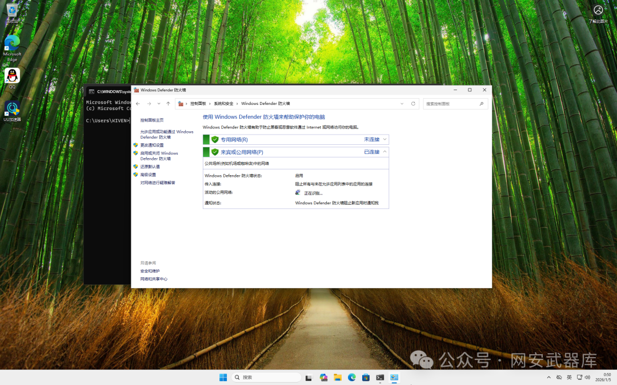617x385 pixels.
Task: Open 更改通知设置 link
Action: pyautogui.click(x=152, y=145)
